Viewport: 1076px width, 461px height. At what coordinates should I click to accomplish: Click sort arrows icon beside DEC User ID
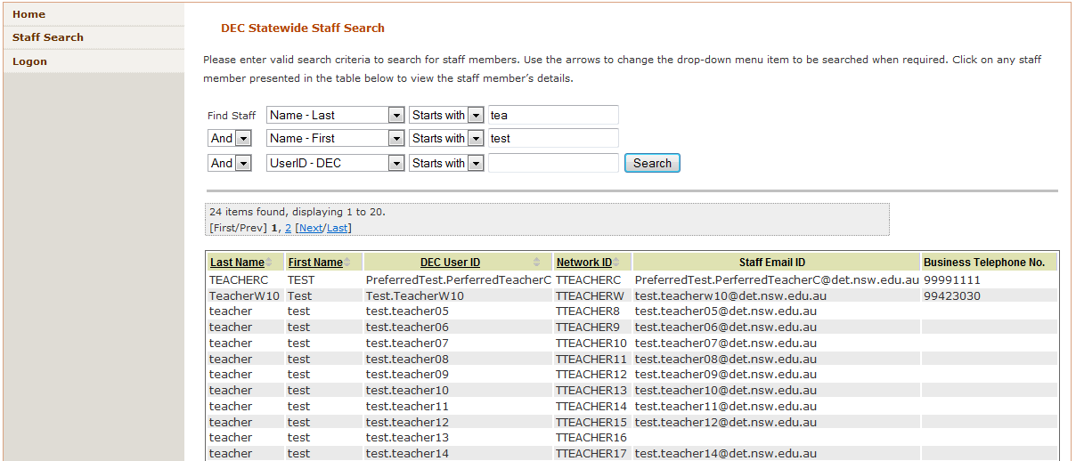coord(537,263)
